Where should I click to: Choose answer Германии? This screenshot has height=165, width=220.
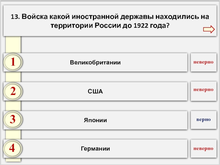[95, 148]
